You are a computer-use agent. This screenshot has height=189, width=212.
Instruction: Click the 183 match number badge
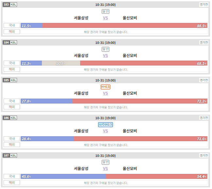6,5
